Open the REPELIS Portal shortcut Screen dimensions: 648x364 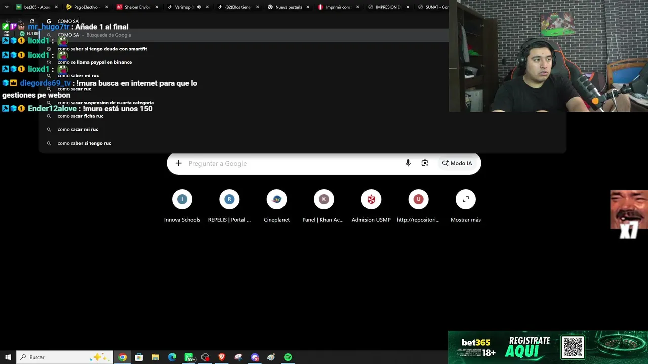click(x=229, y=206)
